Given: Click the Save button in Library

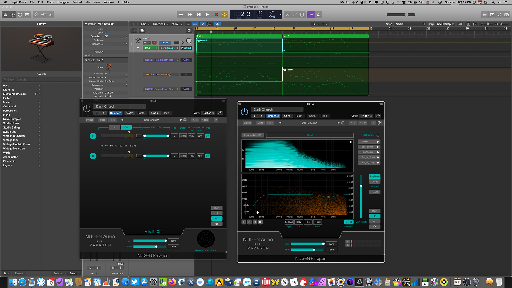Looking at the screenshot, I should coord(74,273).
